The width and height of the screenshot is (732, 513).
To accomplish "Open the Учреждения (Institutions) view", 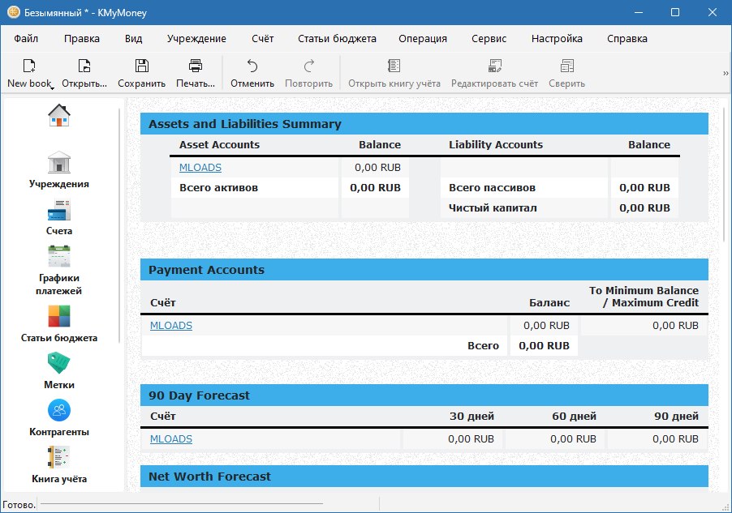I will coord(59,169).
